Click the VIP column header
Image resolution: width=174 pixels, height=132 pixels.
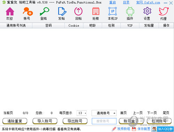tap(130, 25)
